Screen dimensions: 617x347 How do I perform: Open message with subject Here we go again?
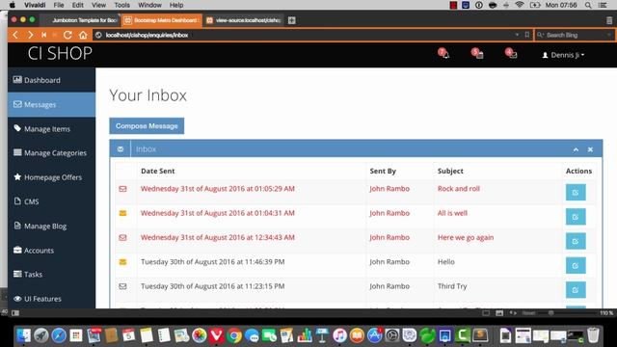[466, 238]
